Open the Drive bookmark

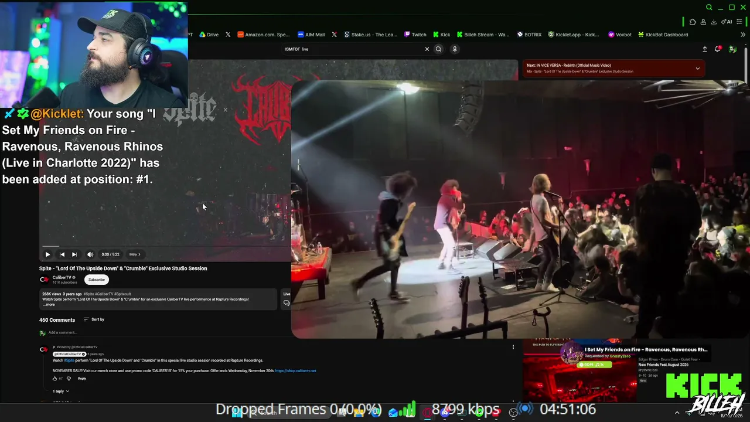click(209, 35)
